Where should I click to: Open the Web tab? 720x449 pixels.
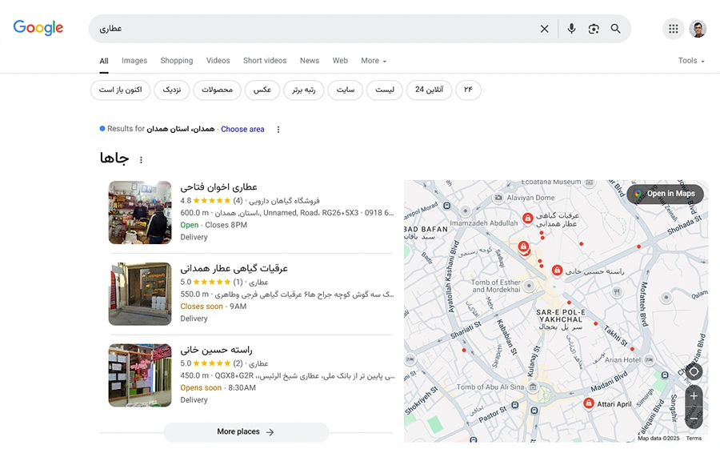coord(340,61)
